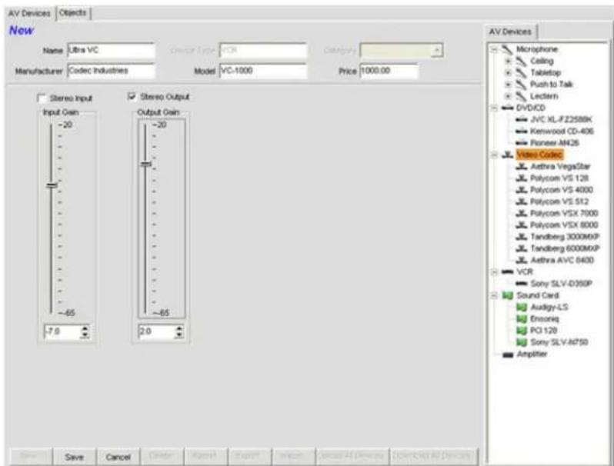
Task: Select Aethra AVC 8400 in tree
Action: tap(562, 261)
